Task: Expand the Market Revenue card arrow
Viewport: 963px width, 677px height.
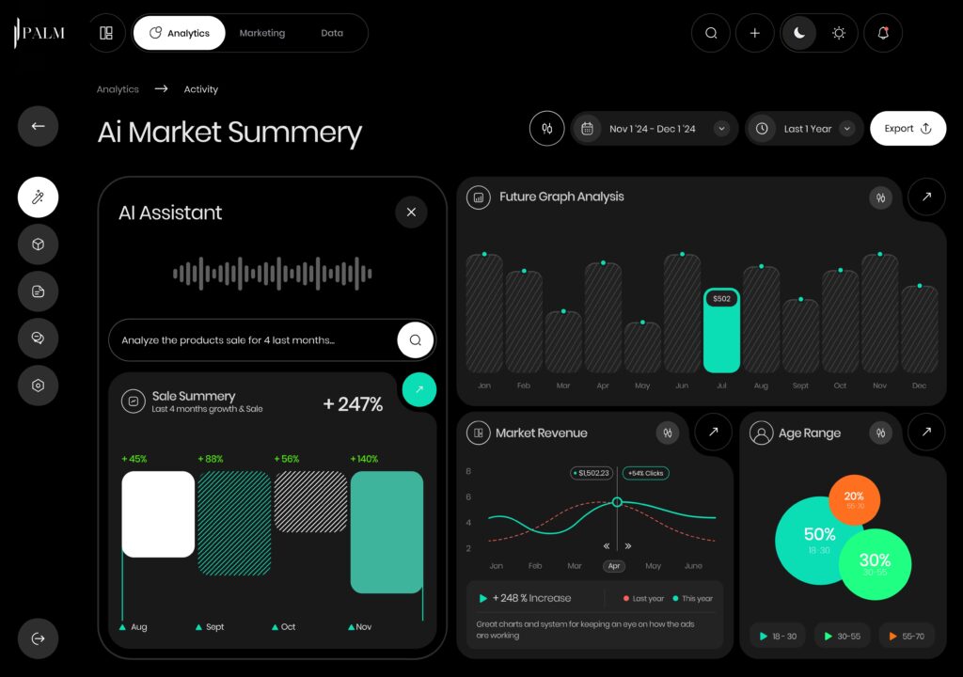Action: (713, 433)
